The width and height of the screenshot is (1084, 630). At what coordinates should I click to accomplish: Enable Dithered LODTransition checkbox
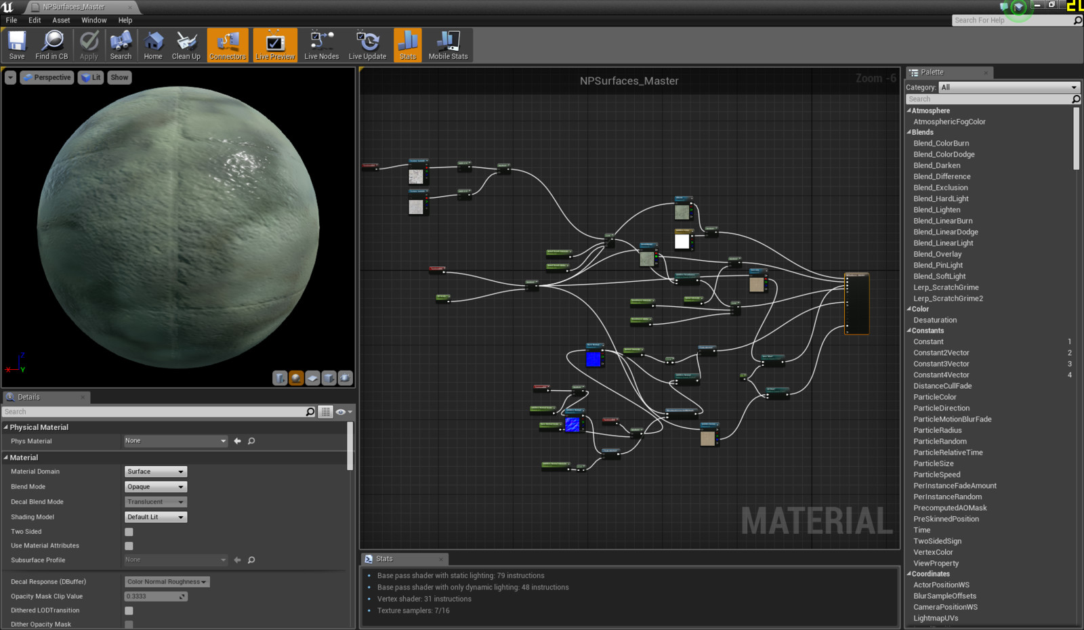pyautogui.click(x=129, y=610)
